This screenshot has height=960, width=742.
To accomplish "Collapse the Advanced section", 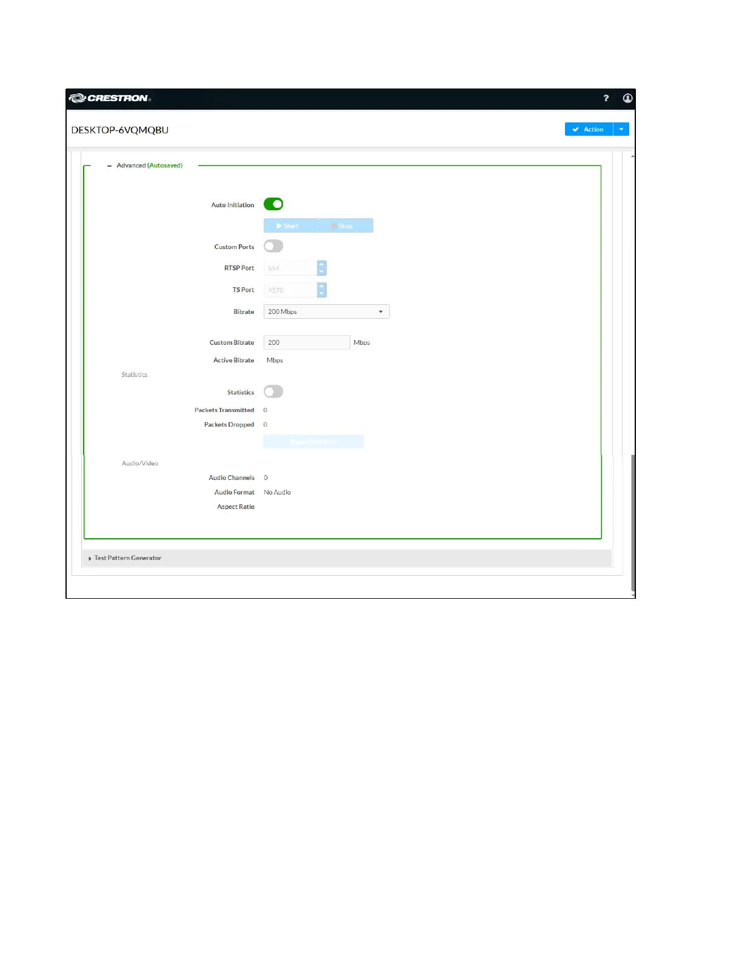I will (110, 165).
